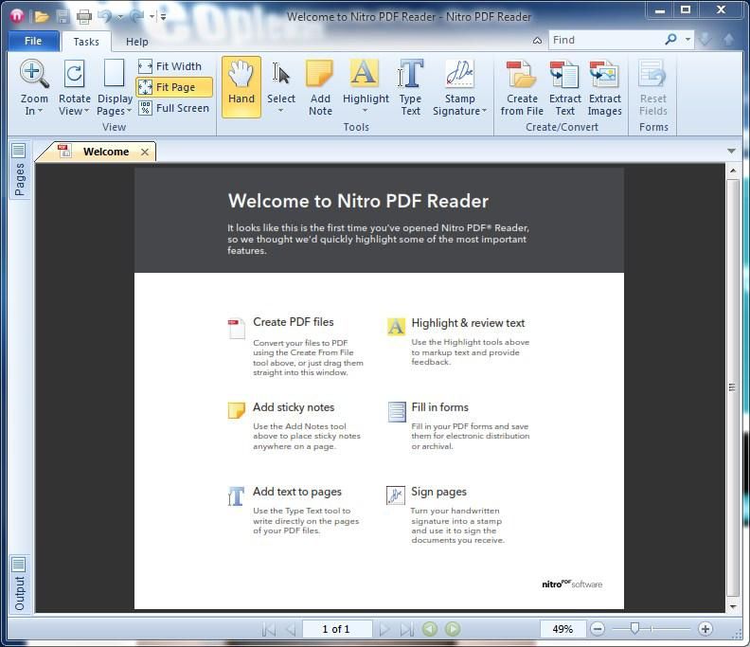Click the Reset Fields forms icon
The image size is (750, 647).
652,74
